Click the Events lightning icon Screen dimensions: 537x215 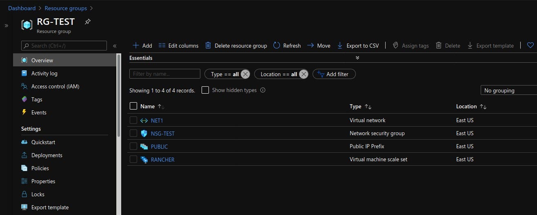click(24, 112)
